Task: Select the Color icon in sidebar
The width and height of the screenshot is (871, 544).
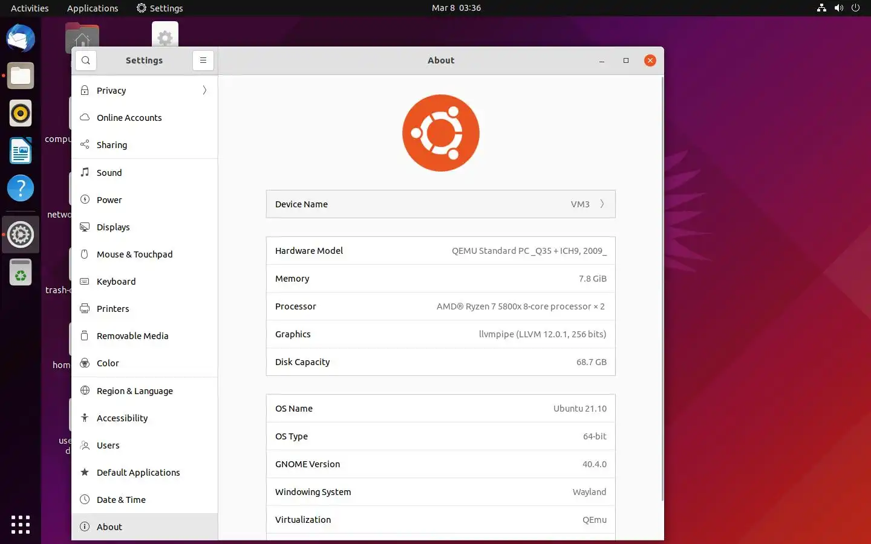Action: tap(85, 363)
